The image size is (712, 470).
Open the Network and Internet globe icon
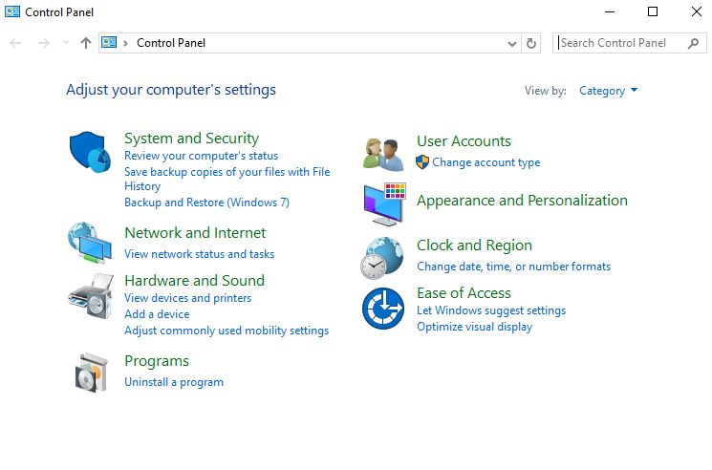pyautogui.click(x=90, y=242)
